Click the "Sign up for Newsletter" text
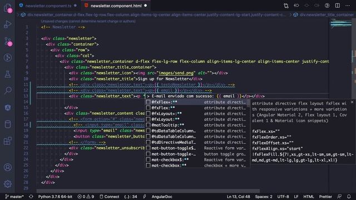The width and height of the screenshot is (356, 200). [x=164, y=79]
